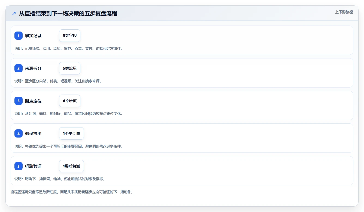The width and height of the screenshot is (364, 212).
Task: Click the 假设提出 step title
Action: click(33, 134)
